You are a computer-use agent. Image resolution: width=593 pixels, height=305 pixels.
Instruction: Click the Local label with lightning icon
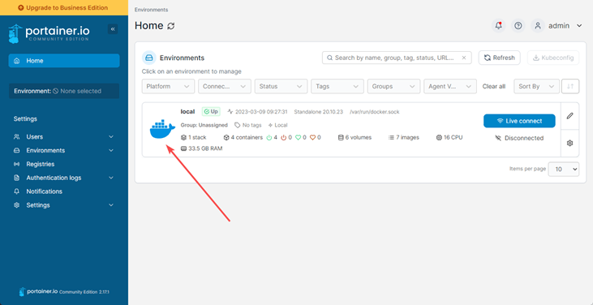tap(277, 125)
